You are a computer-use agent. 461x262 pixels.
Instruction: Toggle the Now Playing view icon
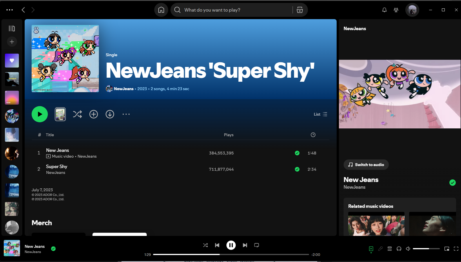(371, 249)
